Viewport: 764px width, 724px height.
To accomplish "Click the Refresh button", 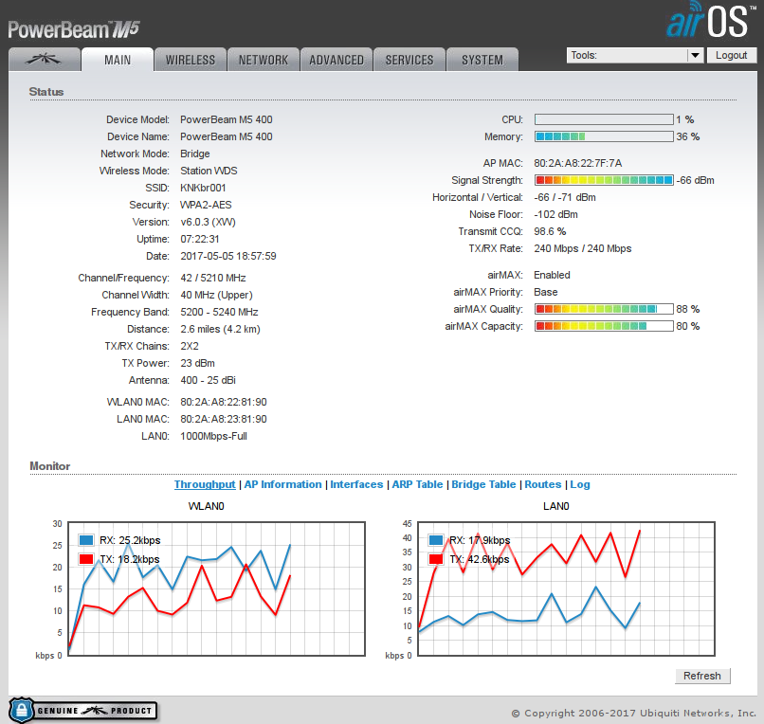I will coord(702,676).
